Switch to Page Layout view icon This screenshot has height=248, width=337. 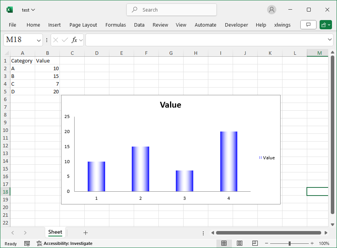click(x=240, y=243)
